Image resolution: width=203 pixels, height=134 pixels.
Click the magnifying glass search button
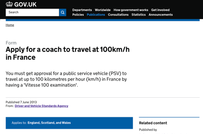coord(63,12)
